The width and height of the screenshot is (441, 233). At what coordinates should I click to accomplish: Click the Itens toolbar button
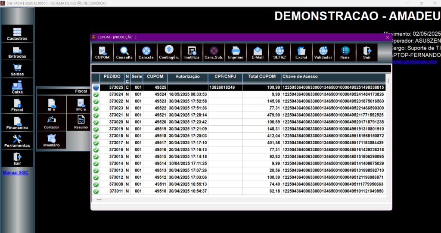[345, 53]
